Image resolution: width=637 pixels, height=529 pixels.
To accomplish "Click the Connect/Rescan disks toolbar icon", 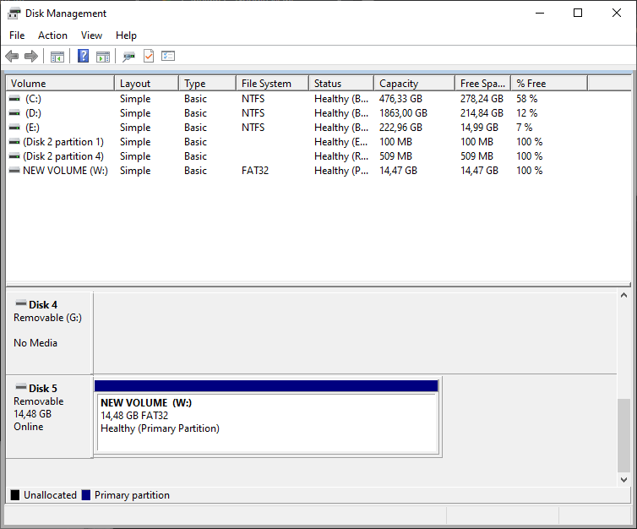I will tap(128, 57).
